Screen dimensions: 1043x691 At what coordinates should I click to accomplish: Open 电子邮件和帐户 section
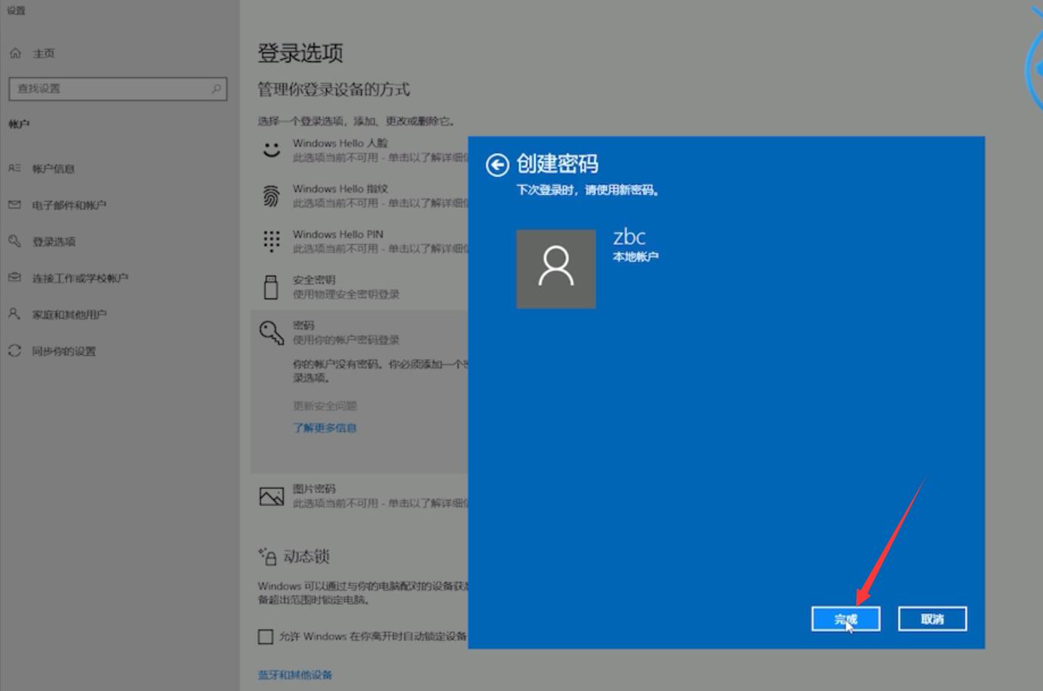click(69, 205)
